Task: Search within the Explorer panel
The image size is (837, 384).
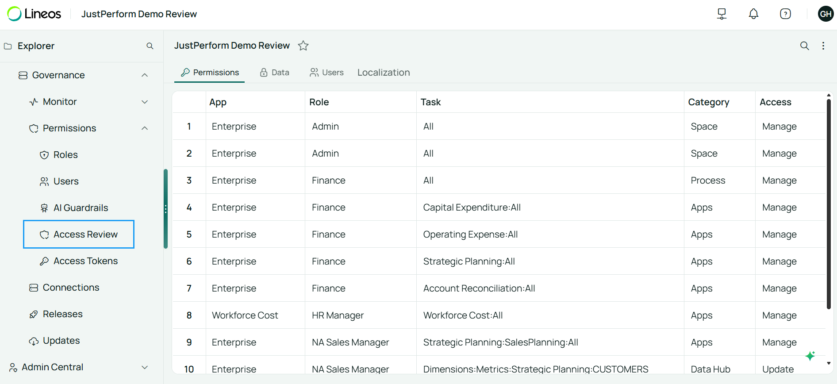Action: tap(150, 46)
